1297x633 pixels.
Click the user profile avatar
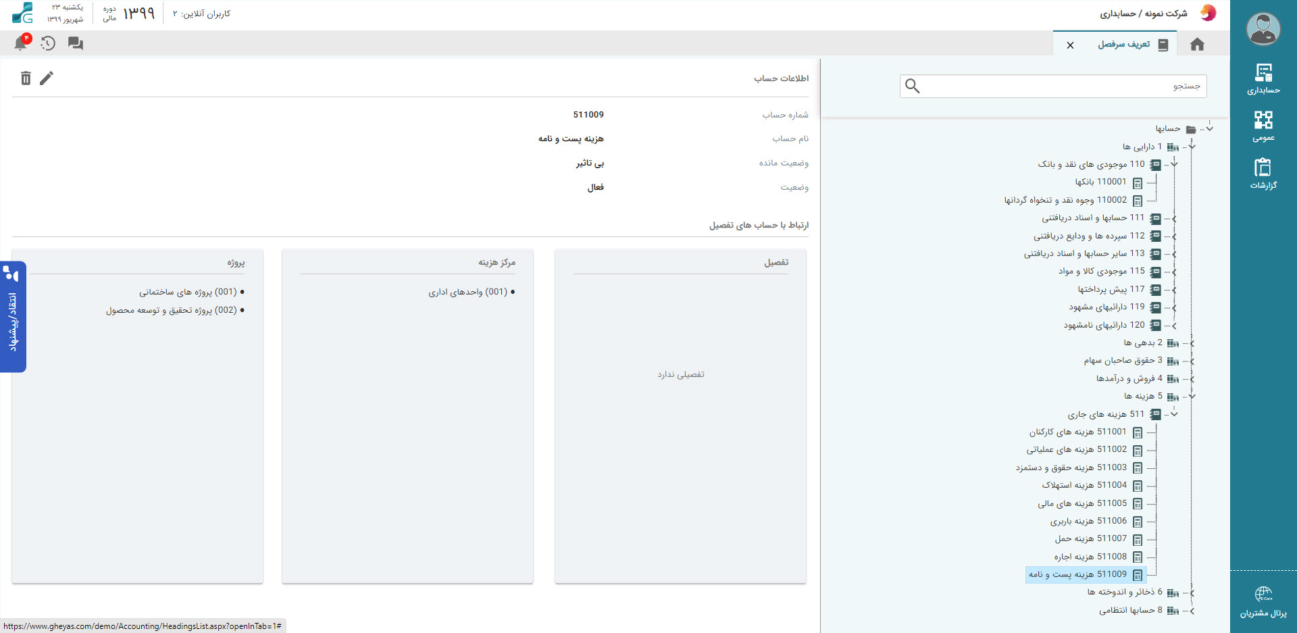[1263, 29]
